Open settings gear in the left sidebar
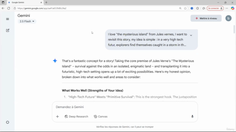The image size is (236, 132). pyautogui.click(x=7, y=122)
